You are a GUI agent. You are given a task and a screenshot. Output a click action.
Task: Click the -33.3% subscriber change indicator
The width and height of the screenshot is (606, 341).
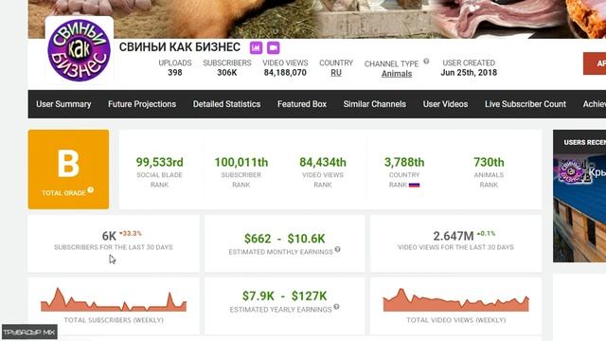[131, 234]
